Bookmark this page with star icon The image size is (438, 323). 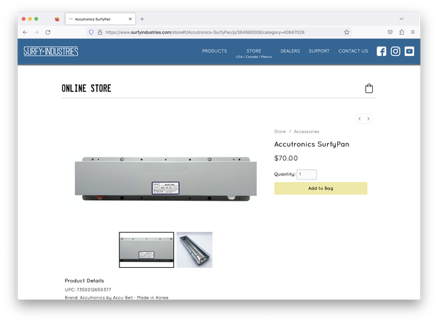pyautogui.click(x=346, y=32)
